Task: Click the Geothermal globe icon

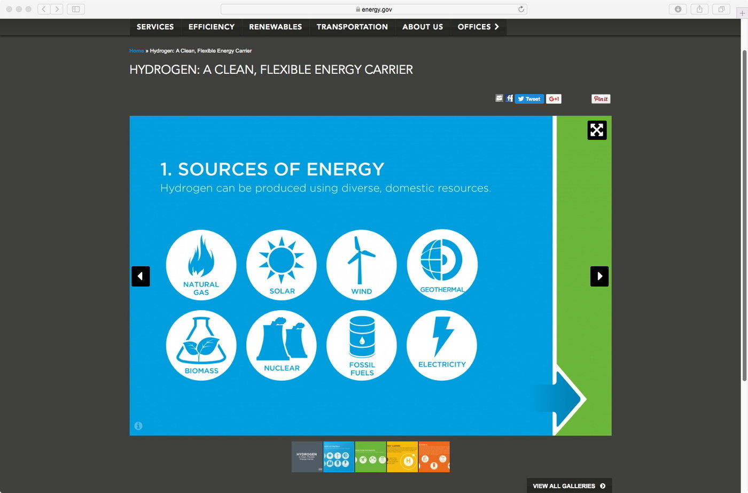Action: click(x=442, y=265)
